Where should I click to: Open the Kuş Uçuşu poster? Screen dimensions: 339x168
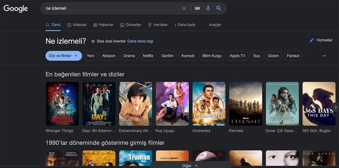(x=172, y=104)
